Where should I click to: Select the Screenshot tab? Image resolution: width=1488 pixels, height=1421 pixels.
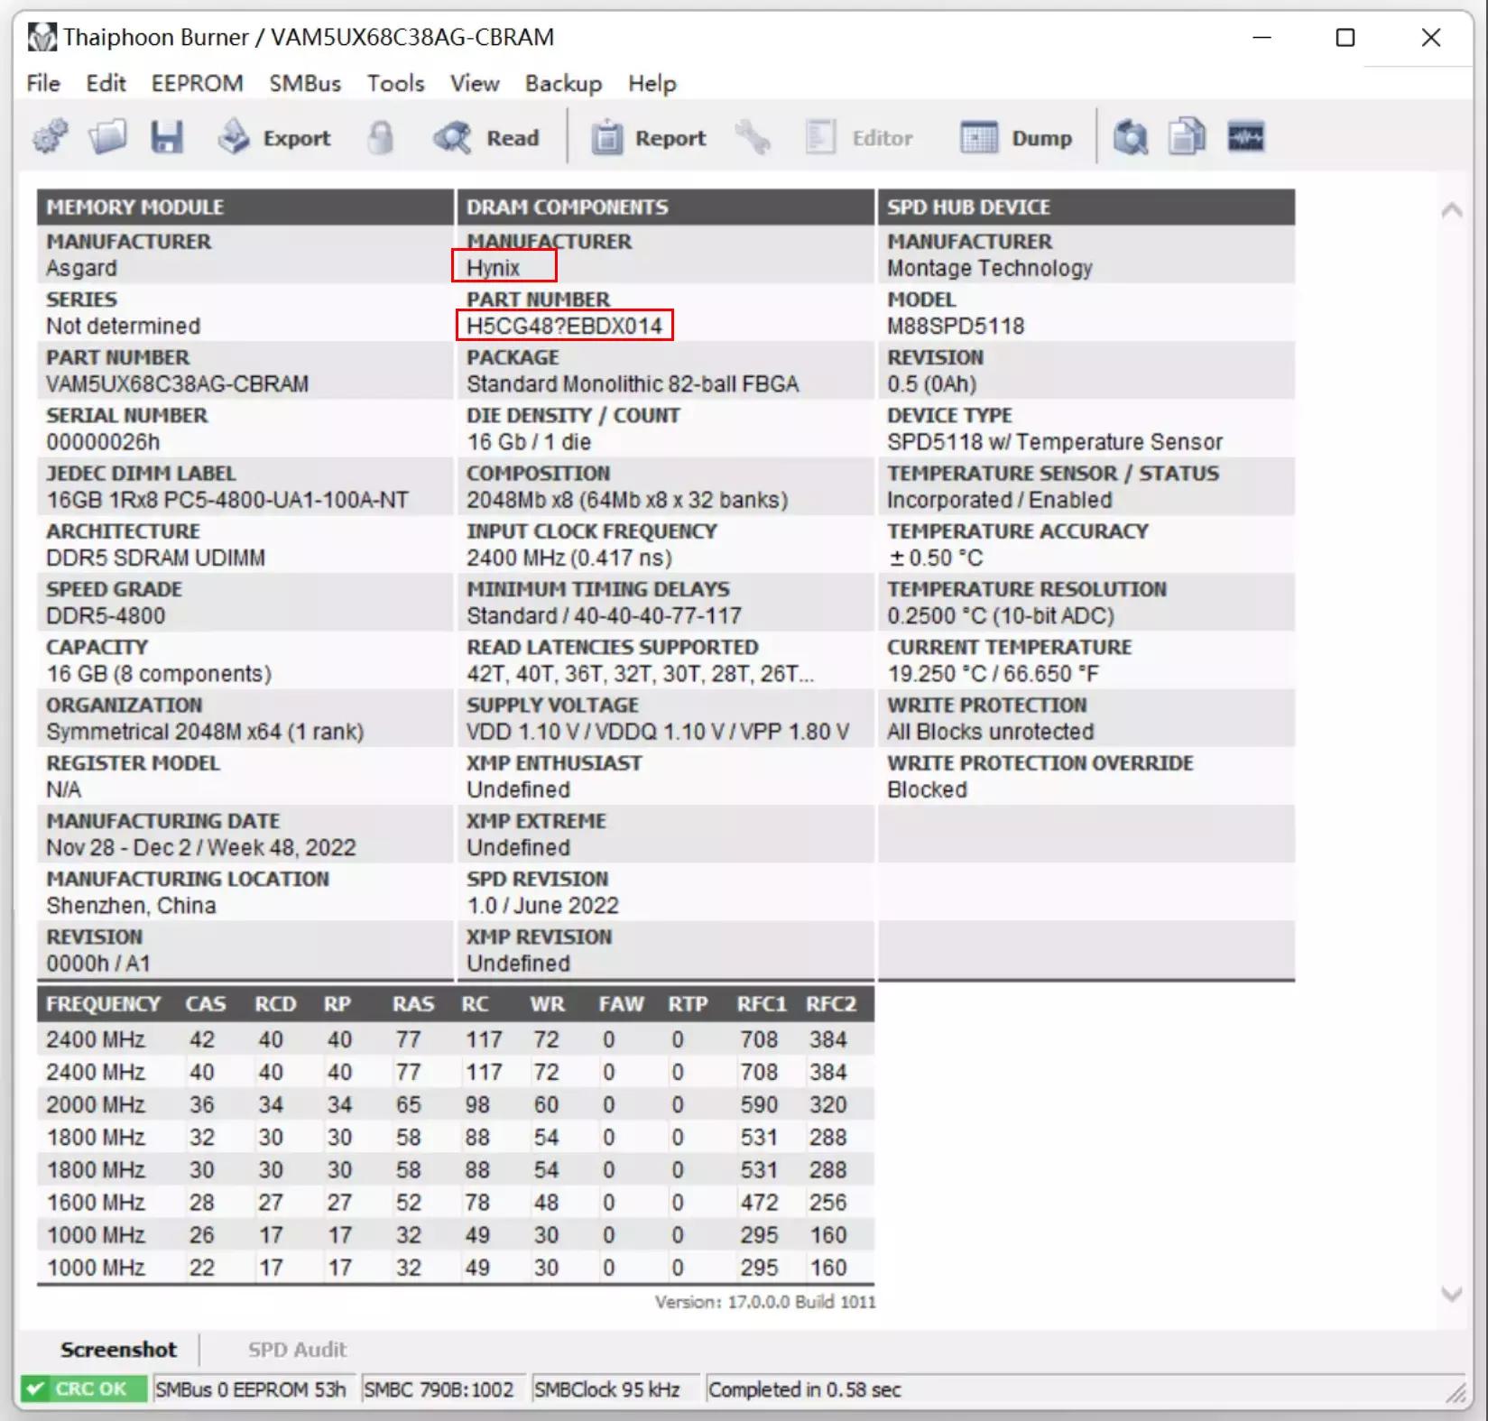118,1350
